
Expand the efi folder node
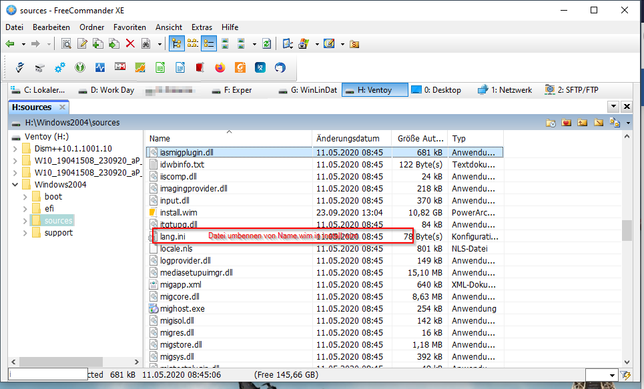(25, 209)
